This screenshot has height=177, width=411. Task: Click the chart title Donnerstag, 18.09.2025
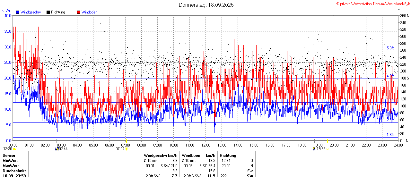pyautogui.click(x=206, y=5)
